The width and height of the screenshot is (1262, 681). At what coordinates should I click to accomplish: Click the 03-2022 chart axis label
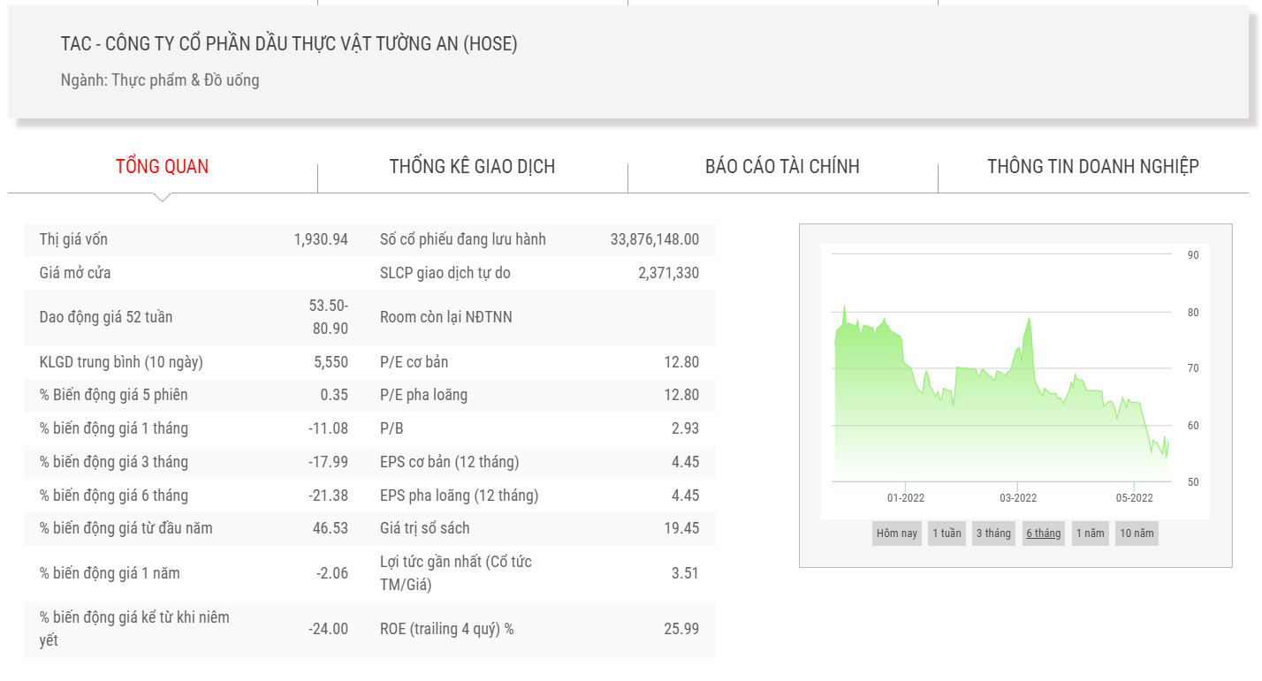tap(1018, 498)
